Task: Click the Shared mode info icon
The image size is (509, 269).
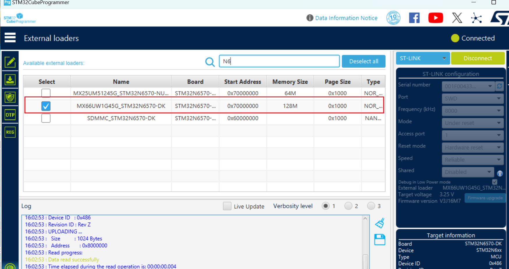Action: (x=500, y=173)
